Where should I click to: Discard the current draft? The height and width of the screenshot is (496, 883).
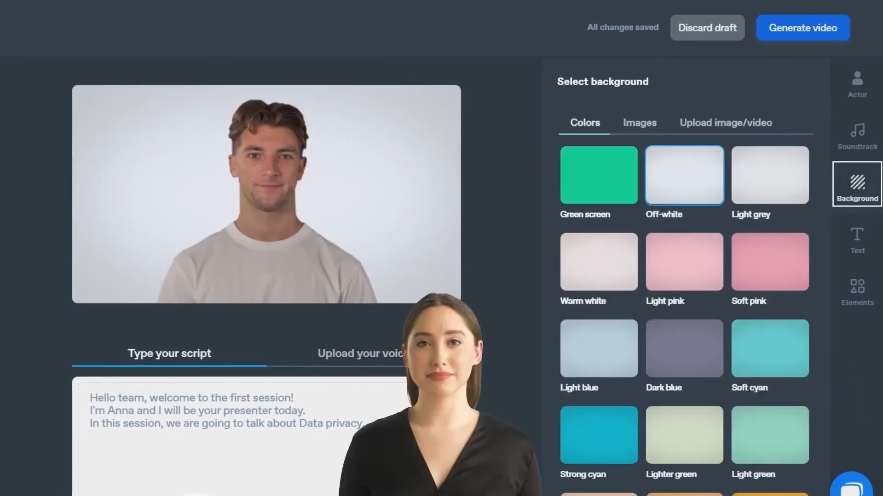[x=707, y=28]
